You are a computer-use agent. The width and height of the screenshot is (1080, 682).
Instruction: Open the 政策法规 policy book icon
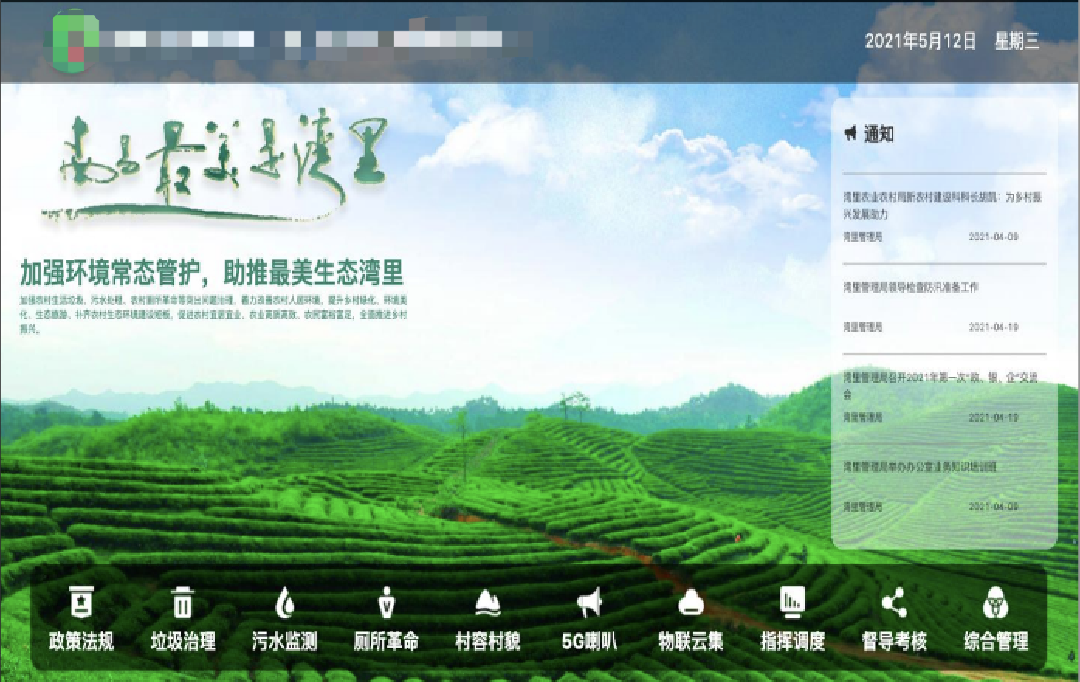(x=81, y=603)
